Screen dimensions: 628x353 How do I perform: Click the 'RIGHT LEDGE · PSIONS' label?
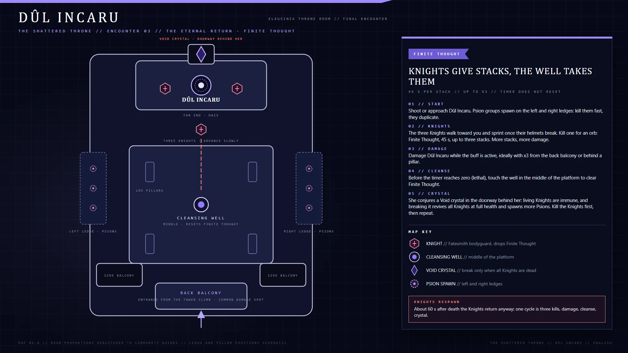tap(309, 231)
